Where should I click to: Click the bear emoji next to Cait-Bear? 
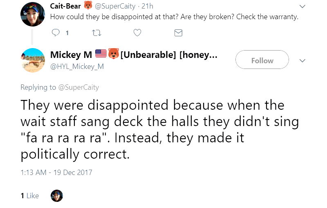point(88,6)
